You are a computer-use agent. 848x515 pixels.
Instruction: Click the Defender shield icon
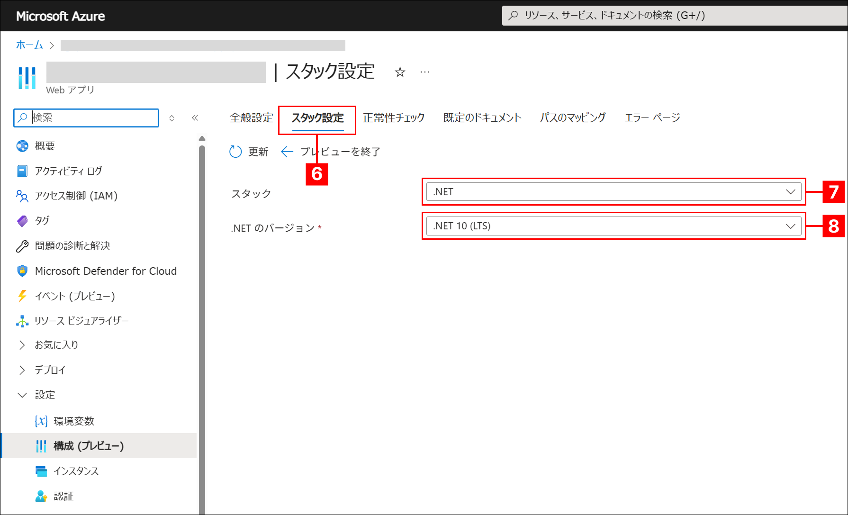tap(22, 271)
